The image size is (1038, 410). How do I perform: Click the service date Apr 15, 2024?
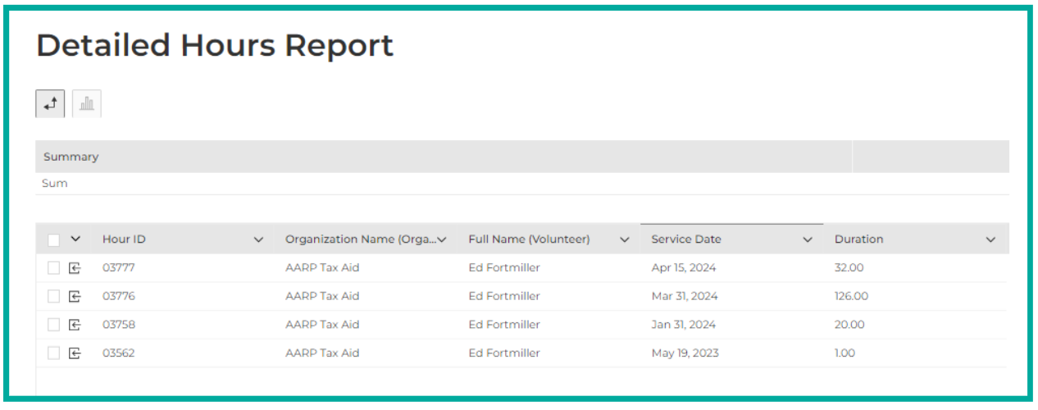click(684, 267)
